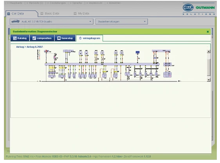
Task: Click the Airbag breadcrumb link
Action: coord(20,47)
